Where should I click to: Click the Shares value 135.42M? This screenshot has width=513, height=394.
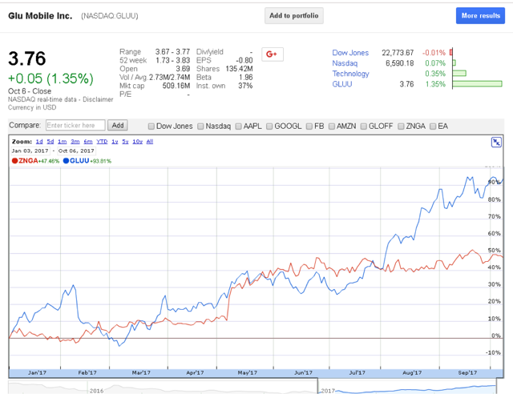pos(239,69)
